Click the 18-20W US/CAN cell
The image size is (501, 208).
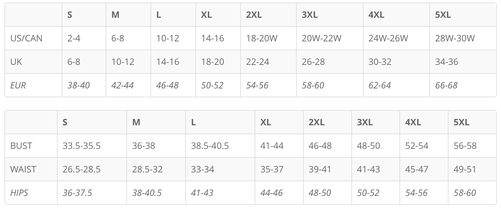262,38
